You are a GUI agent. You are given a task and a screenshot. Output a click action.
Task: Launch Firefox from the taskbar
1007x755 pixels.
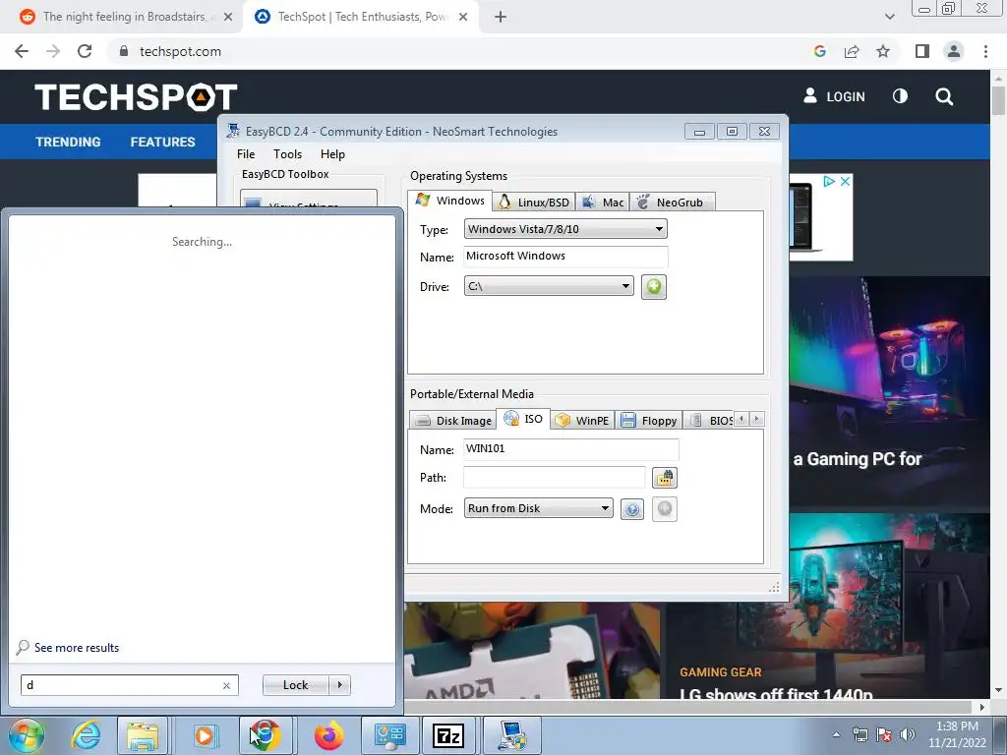328,735
